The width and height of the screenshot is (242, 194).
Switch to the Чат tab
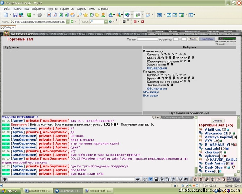click(157, 118)
